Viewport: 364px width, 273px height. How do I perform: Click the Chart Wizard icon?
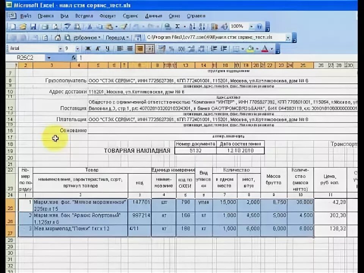tap(215, 27)
